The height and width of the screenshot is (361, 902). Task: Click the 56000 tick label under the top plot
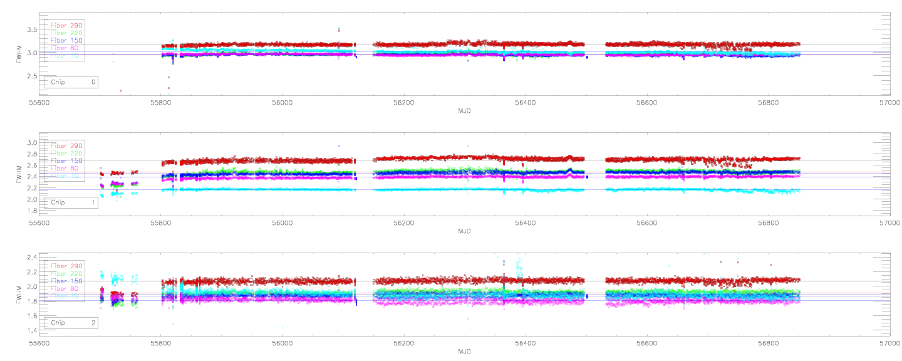tap(282, 102)
